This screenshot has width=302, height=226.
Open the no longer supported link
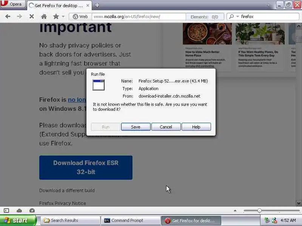point(77,99)
